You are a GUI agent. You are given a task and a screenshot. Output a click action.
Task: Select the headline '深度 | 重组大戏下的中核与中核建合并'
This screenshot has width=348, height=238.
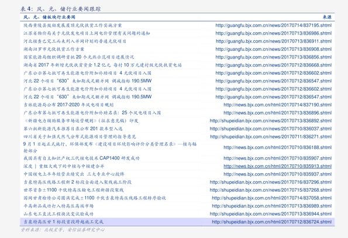pyautogui.click(x=64, y=166)
